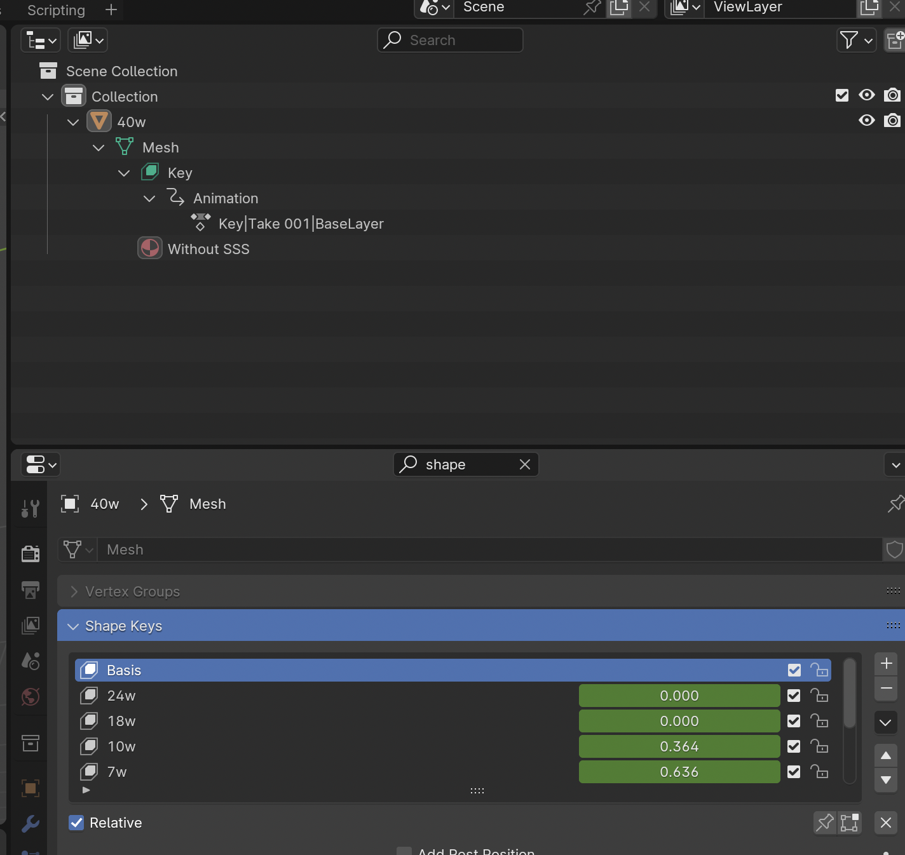Viewport: 905px width, 855px height.
Task: Open the Tool properties tab icon
Action: point(30,508)
